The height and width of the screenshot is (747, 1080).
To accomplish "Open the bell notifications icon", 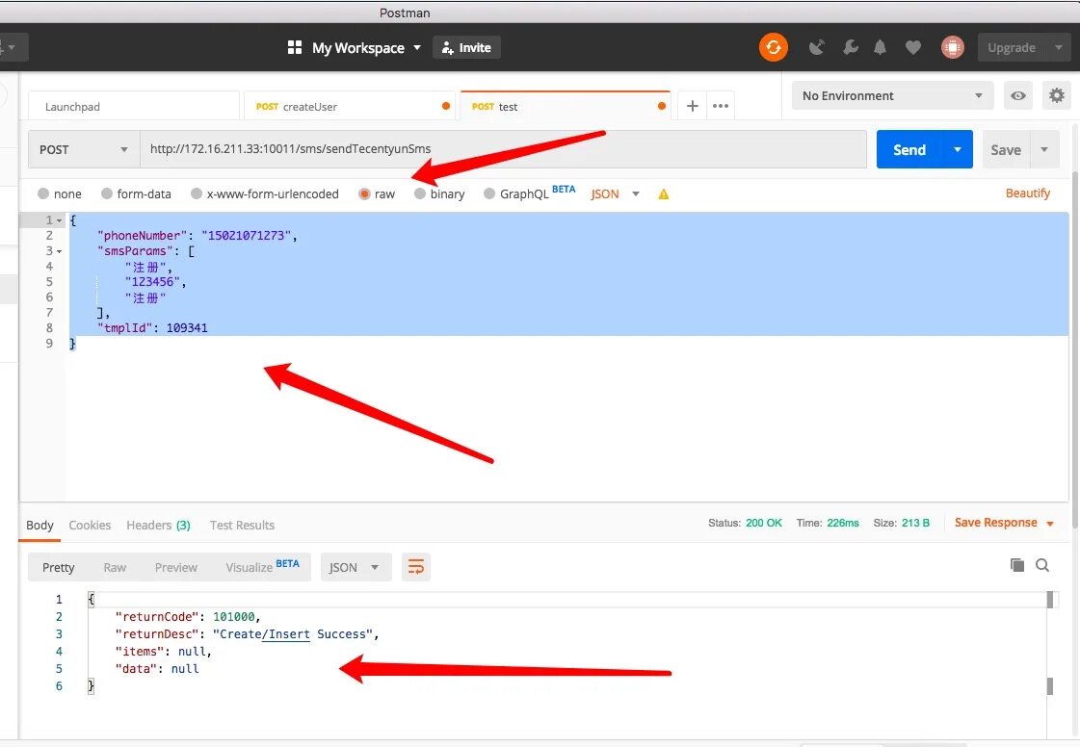I will pyautogui.click(x=881, y=47).
